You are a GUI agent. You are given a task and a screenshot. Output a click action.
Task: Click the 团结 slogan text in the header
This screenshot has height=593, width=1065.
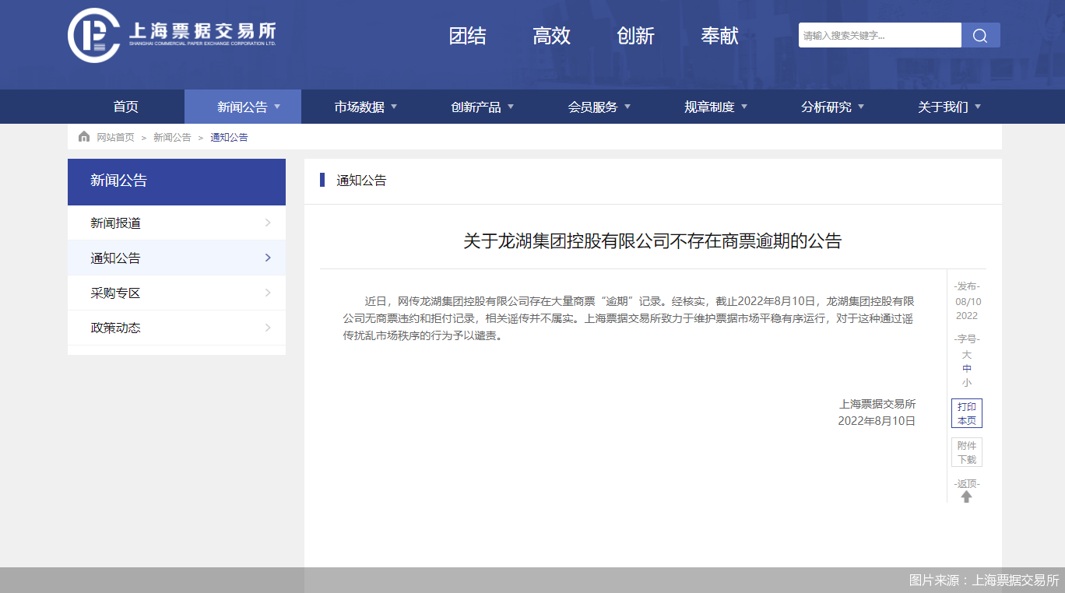click(x=468, y=36)
